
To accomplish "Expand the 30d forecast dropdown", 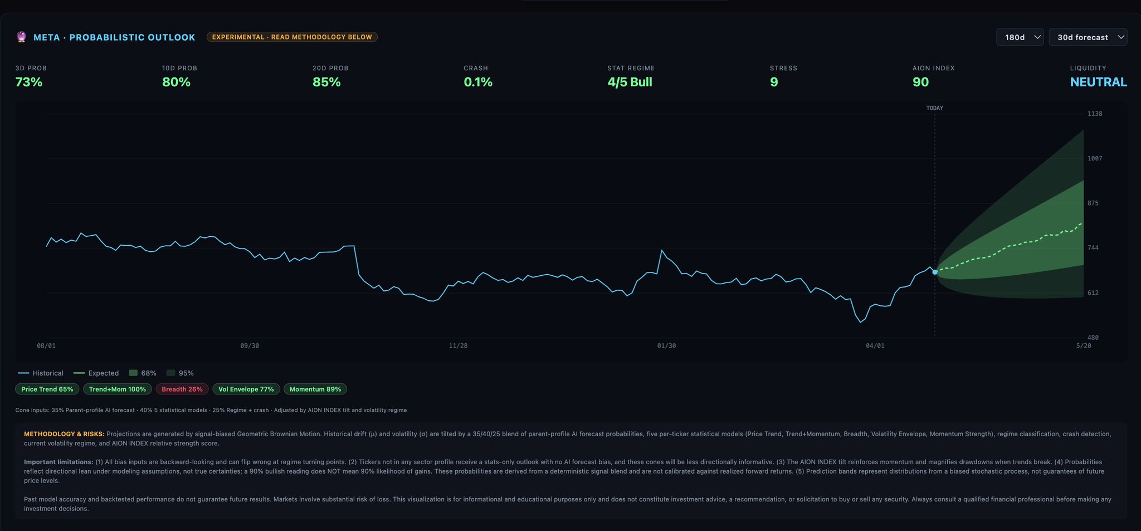I will tap(1087, 37).
